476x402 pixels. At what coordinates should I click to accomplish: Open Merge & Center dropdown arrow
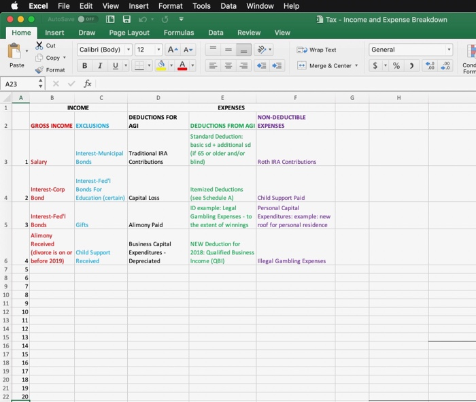pyautogui.click(x=356, y=65)
